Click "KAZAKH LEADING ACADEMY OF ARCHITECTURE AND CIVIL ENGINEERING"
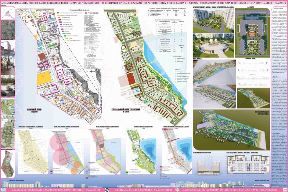Screen dimensions: 288x192 pyautogui.click(x=229, y=190)
